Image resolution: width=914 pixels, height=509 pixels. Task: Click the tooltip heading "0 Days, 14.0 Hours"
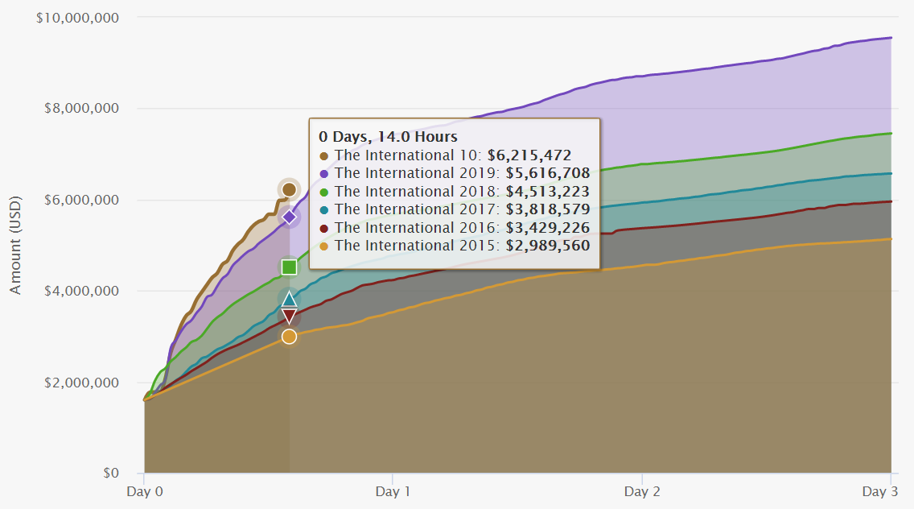tap(389, 137)
